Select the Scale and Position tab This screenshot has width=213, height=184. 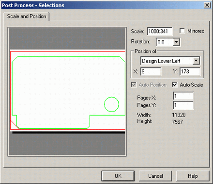click(x=27, y=17)
